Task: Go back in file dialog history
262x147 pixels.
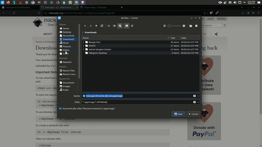Action: click(85, 26)
